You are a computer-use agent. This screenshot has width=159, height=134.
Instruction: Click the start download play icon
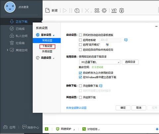65,11
